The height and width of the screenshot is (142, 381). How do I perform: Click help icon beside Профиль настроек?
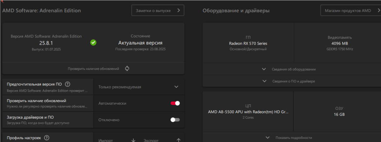point(47,138)
